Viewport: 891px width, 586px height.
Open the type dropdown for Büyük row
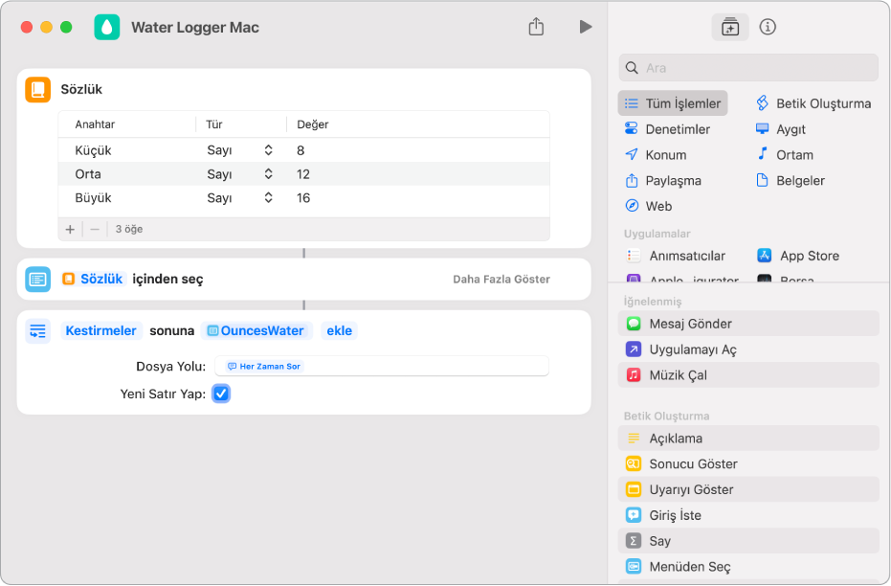click(x=268, y=198)
